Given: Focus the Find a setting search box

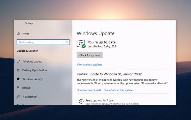Looking at the screenshot, I should [43, 42].
